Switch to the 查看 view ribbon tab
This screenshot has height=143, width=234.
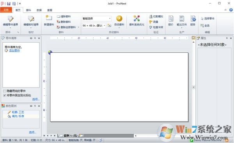coord(50,10)
